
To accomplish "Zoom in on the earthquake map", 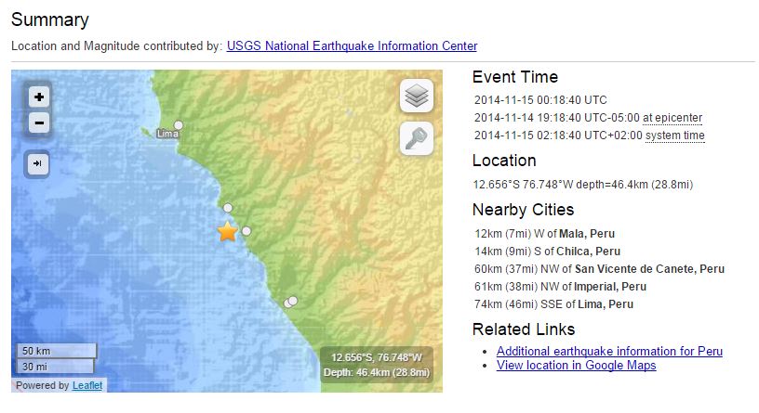I will (39, 97).
